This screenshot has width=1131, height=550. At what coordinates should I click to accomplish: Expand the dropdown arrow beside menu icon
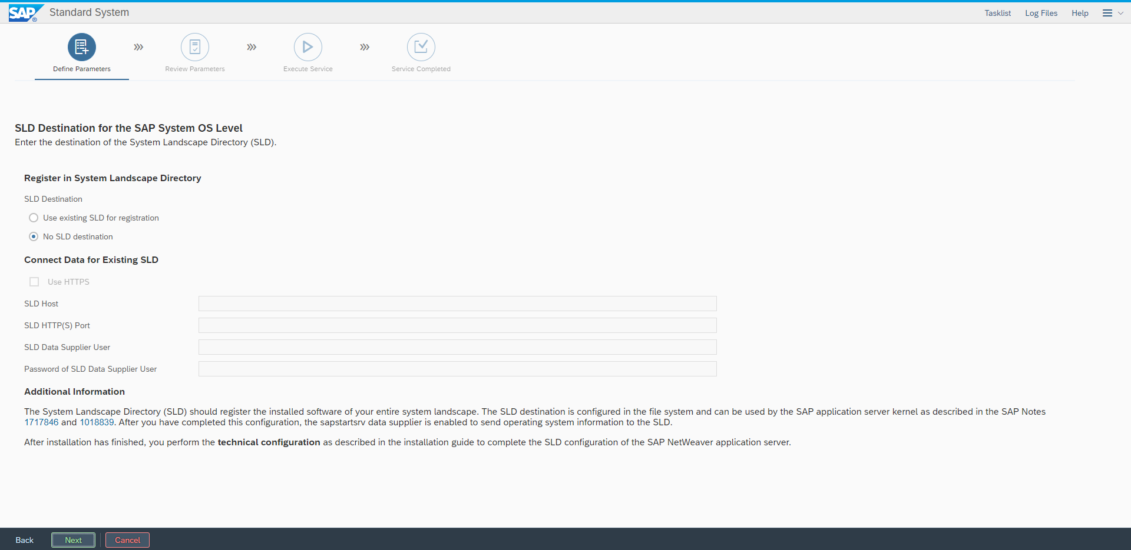coord(1120,13)
